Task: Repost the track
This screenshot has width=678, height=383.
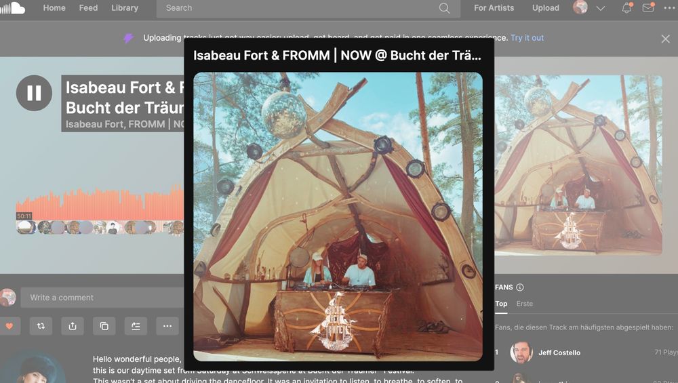Action: pyautogui.click(x=41, y=326)
